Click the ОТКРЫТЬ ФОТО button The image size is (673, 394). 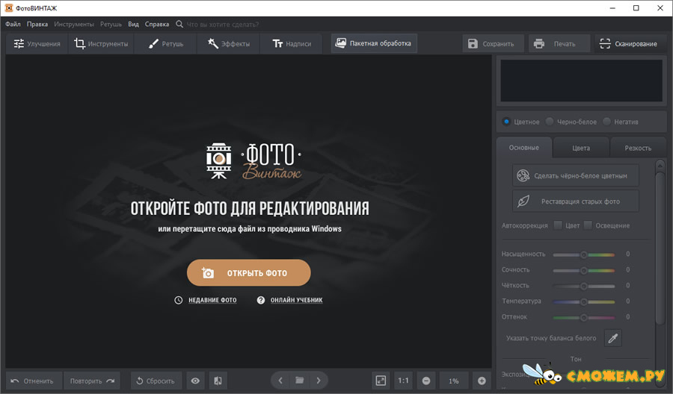click(248, 273)
